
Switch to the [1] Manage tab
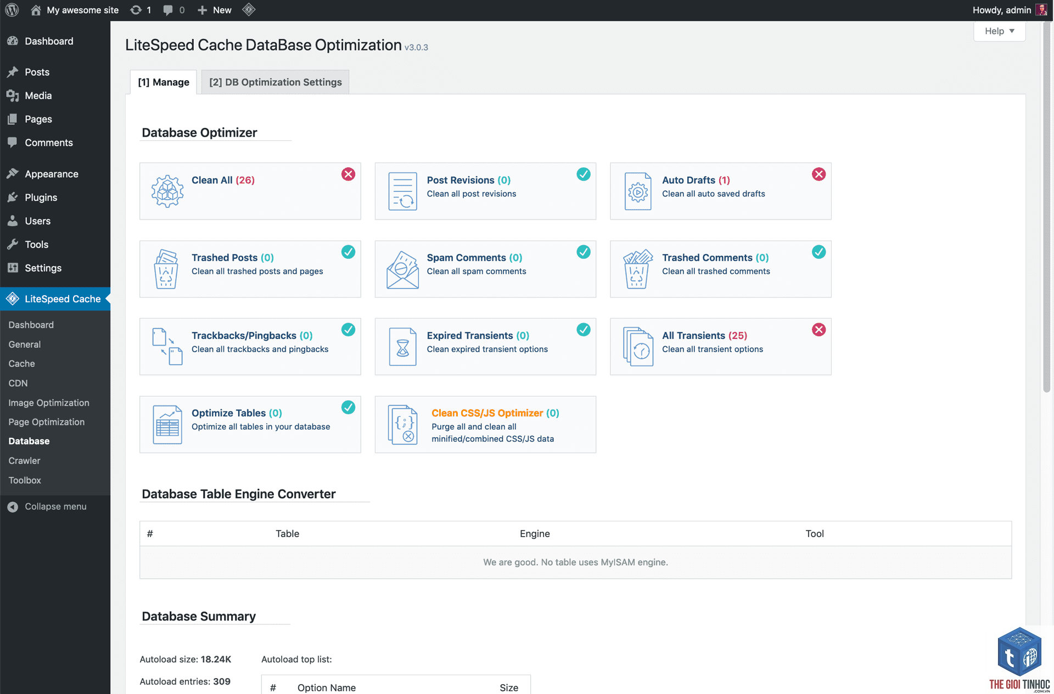164,82
